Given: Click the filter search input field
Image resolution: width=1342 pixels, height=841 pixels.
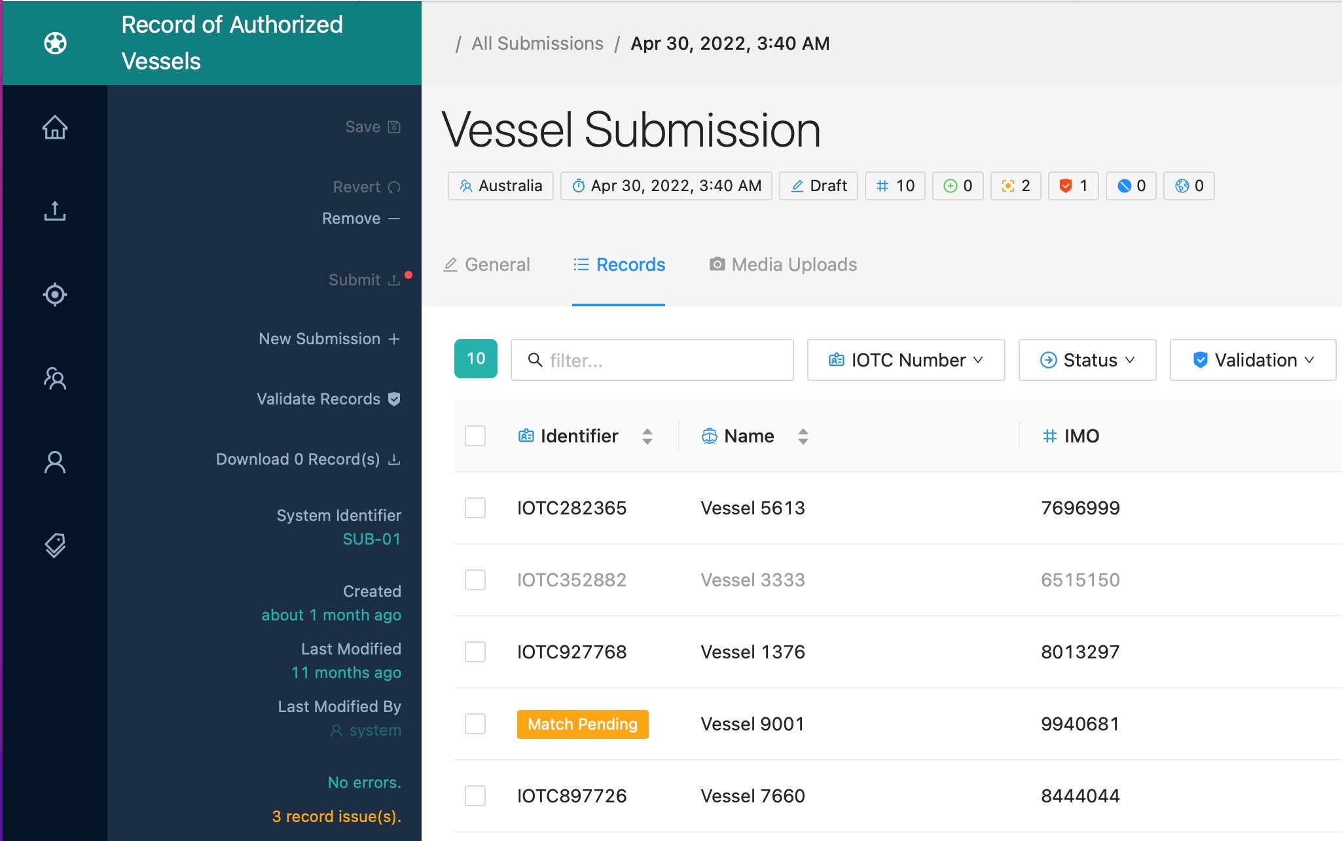Looking at the screenshot, I should pyautogui.click(x=661, y=360).
